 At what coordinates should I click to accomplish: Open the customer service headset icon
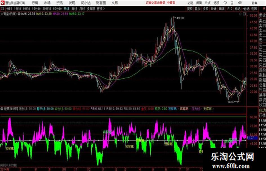point(225,3)
